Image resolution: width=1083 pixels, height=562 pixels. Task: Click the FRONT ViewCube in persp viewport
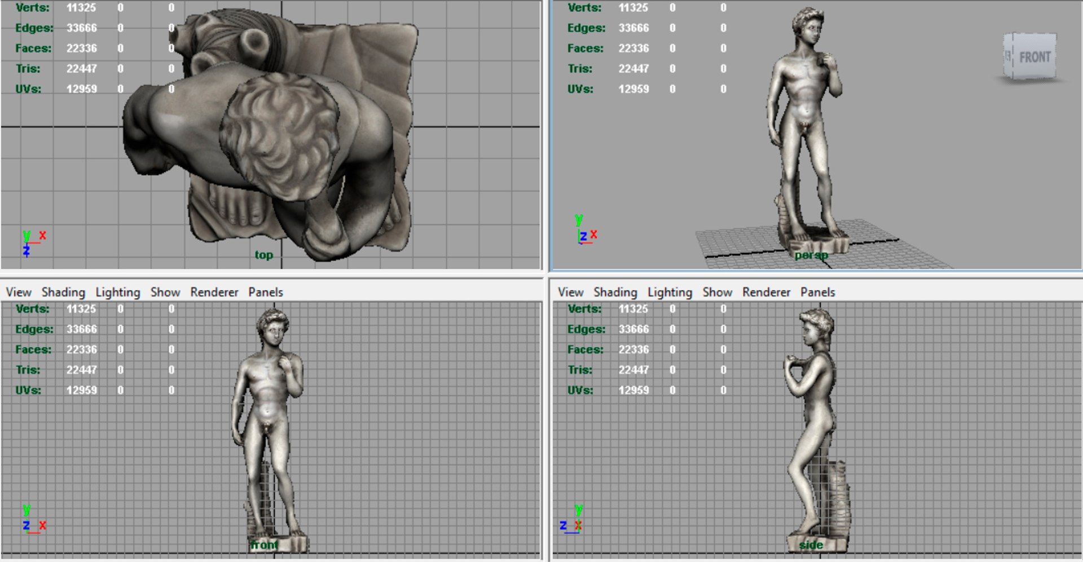[x=1030, y=57]
